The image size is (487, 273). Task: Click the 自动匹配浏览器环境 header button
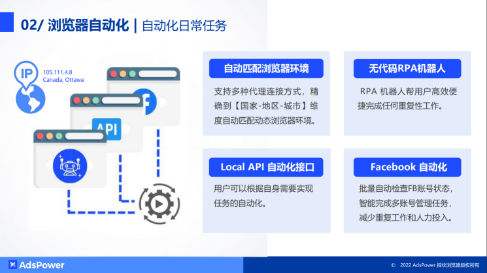[x=265, y=69]
